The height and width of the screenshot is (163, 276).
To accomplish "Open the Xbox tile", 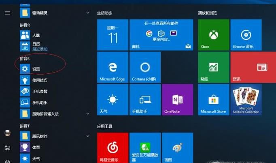I will [213, 35].
